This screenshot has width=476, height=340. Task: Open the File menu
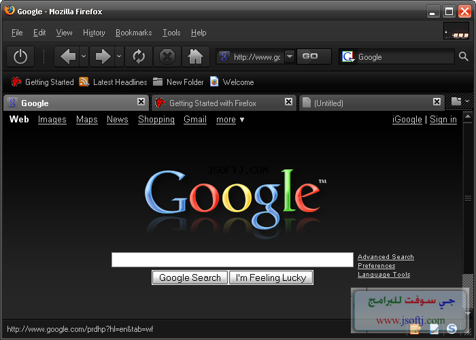pyautogui.click(x=17, y=33)
